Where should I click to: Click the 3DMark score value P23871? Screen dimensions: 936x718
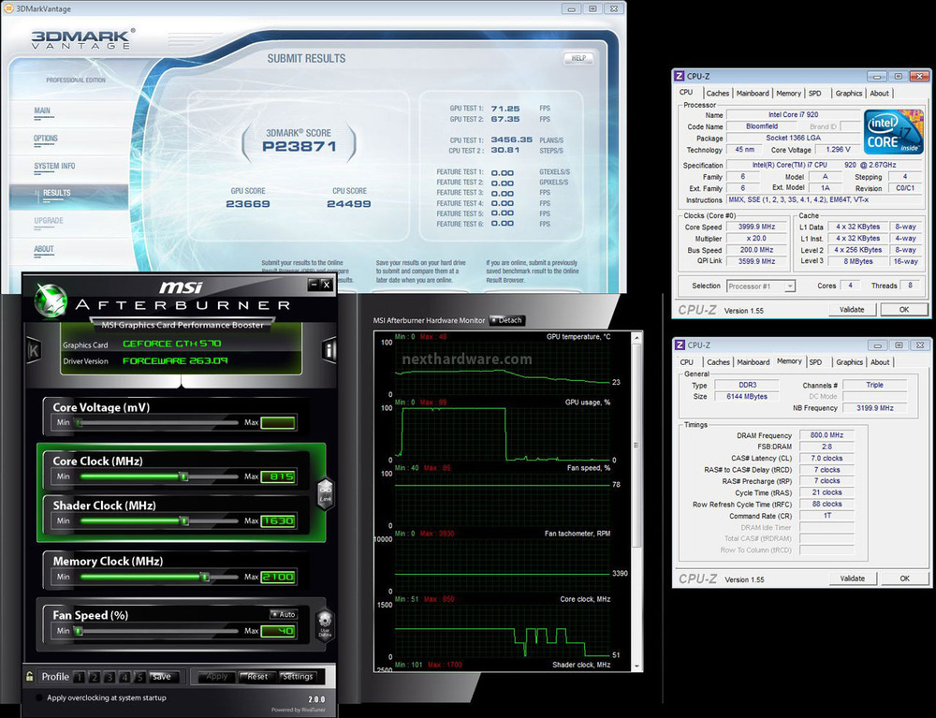tap(300, 147)
